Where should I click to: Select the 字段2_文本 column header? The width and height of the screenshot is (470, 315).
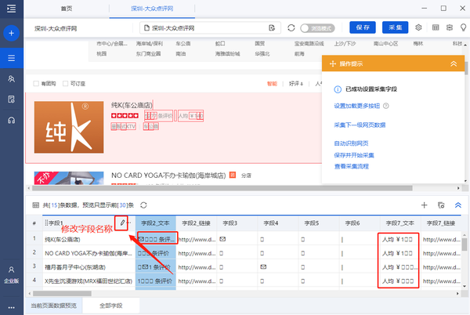click(x=155, y=223)
